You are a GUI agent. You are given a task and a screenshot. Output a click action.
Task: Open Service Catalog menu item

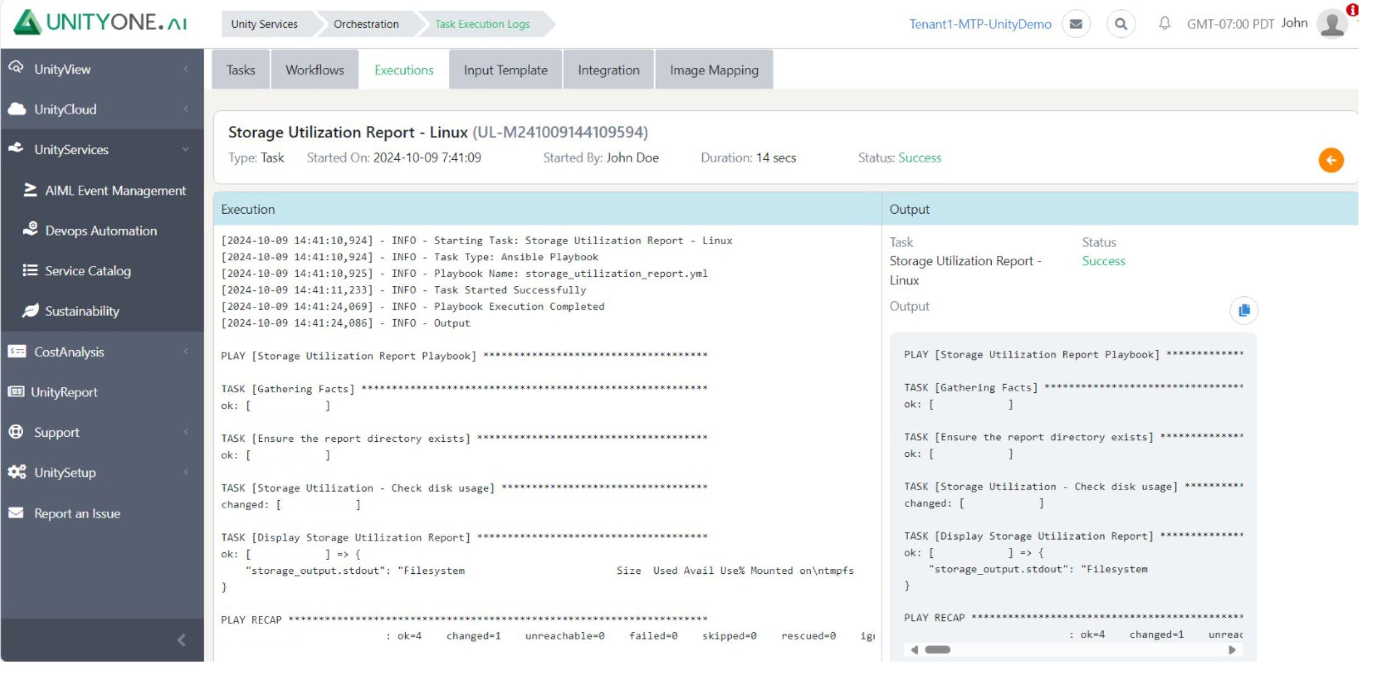click(x=88, y=270)
